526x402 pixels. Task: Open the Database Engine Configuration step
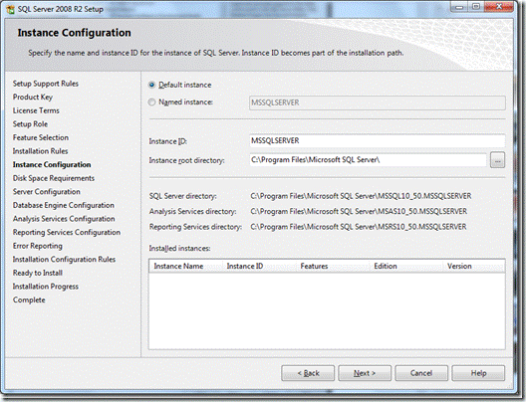coord(64,205)
